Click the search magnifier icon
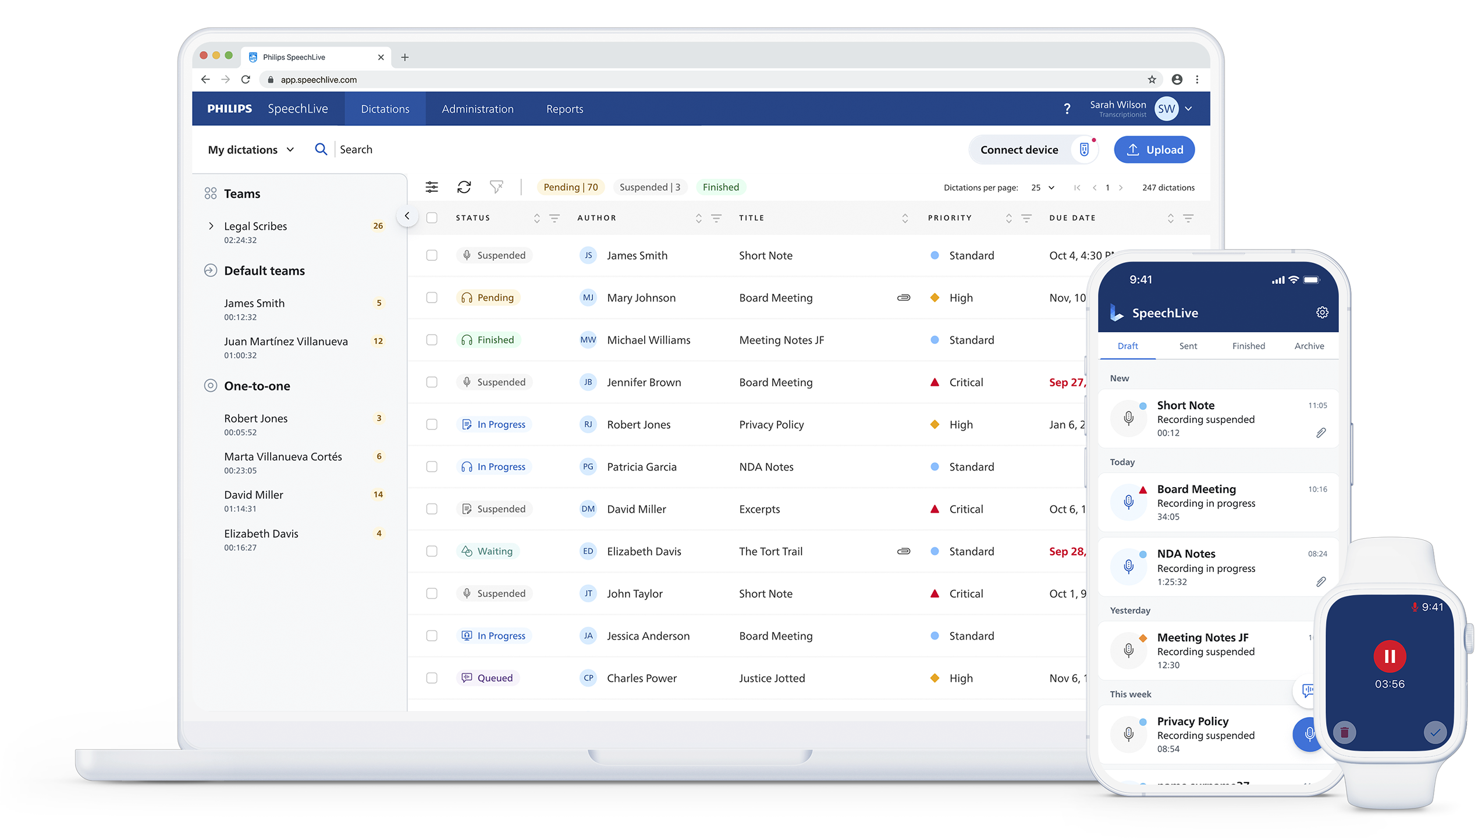 (x=321, y=150)
